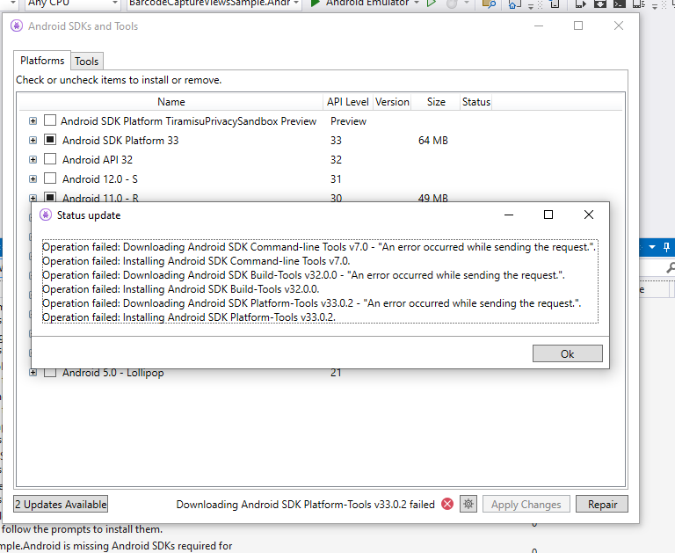The image size is (675, 553).
Task: Check the Android 5.0 - Lollipop checkbox
Action: tap(50, 373)
